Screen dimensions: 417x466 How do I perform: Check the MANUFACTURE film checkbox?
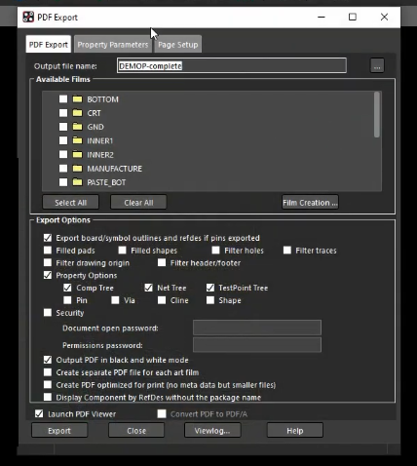[63, 169]
